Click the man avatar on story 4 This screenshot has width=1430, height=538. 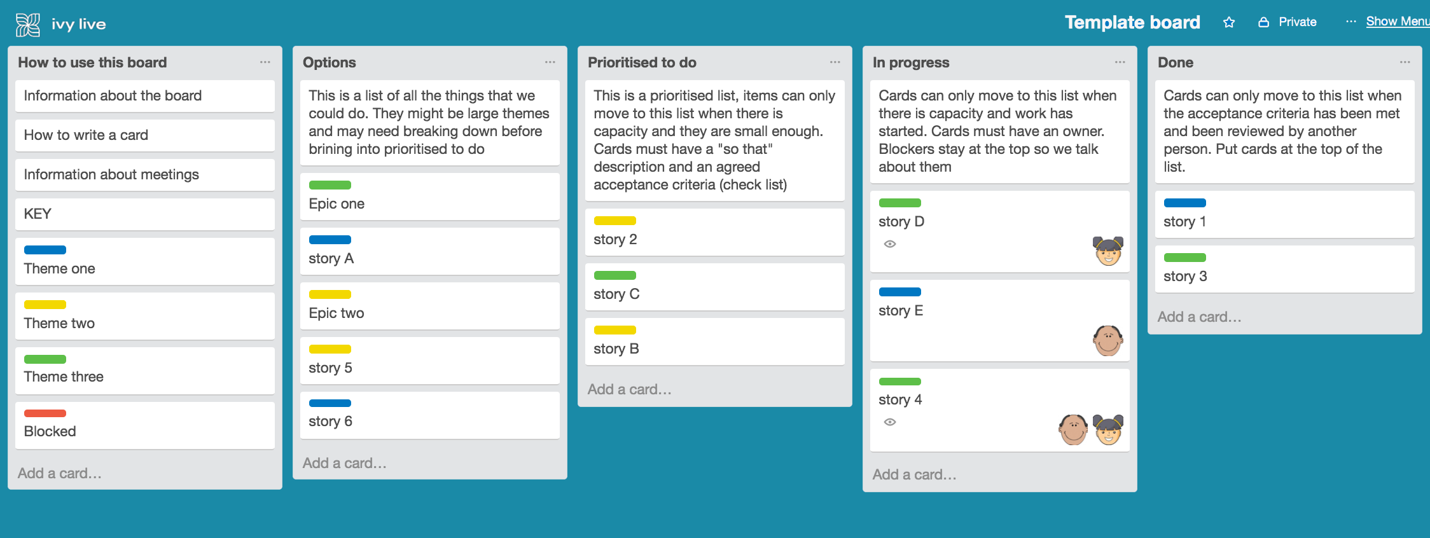1074,429
